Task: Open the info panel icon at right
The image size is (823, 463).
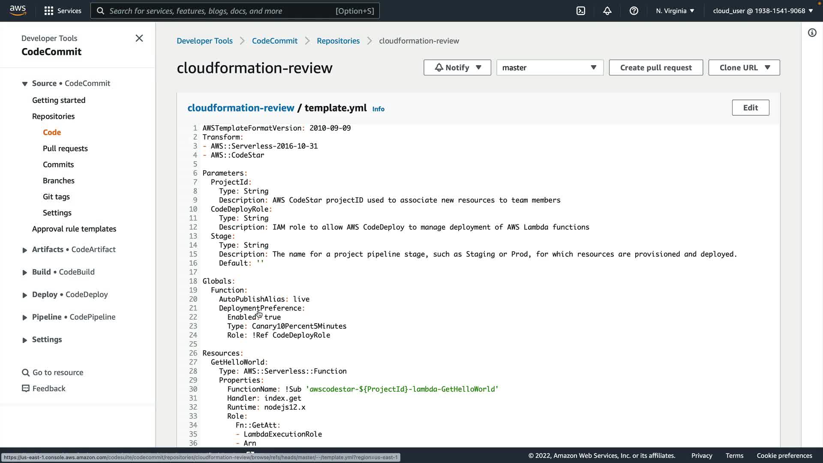Action: click(x=812, y=33)
